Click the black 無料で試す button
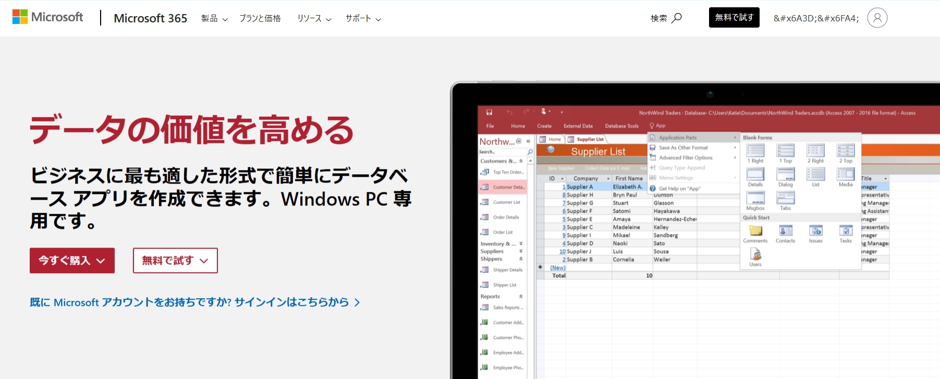Screen dimensions: 940x379 [734, 18]
